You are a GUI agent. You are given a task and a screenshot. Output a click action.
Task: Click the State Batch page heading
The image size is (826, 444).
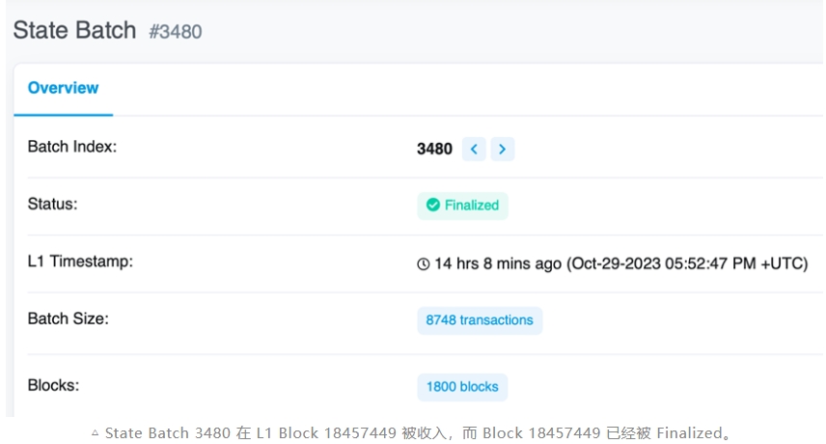click(74, 30)
